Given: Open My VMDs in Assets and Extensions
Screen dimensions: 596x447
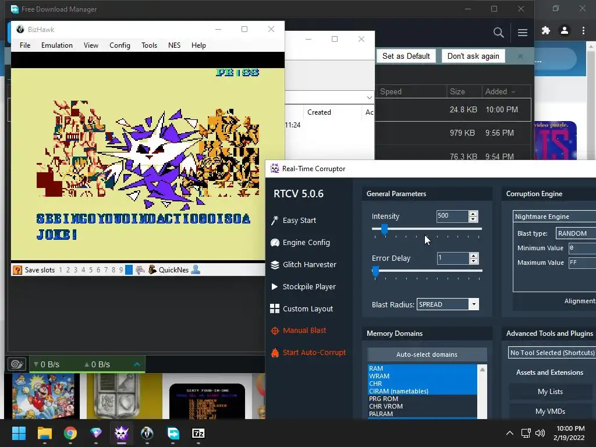Looking at the screenshot, I should (x=550, y=411).
